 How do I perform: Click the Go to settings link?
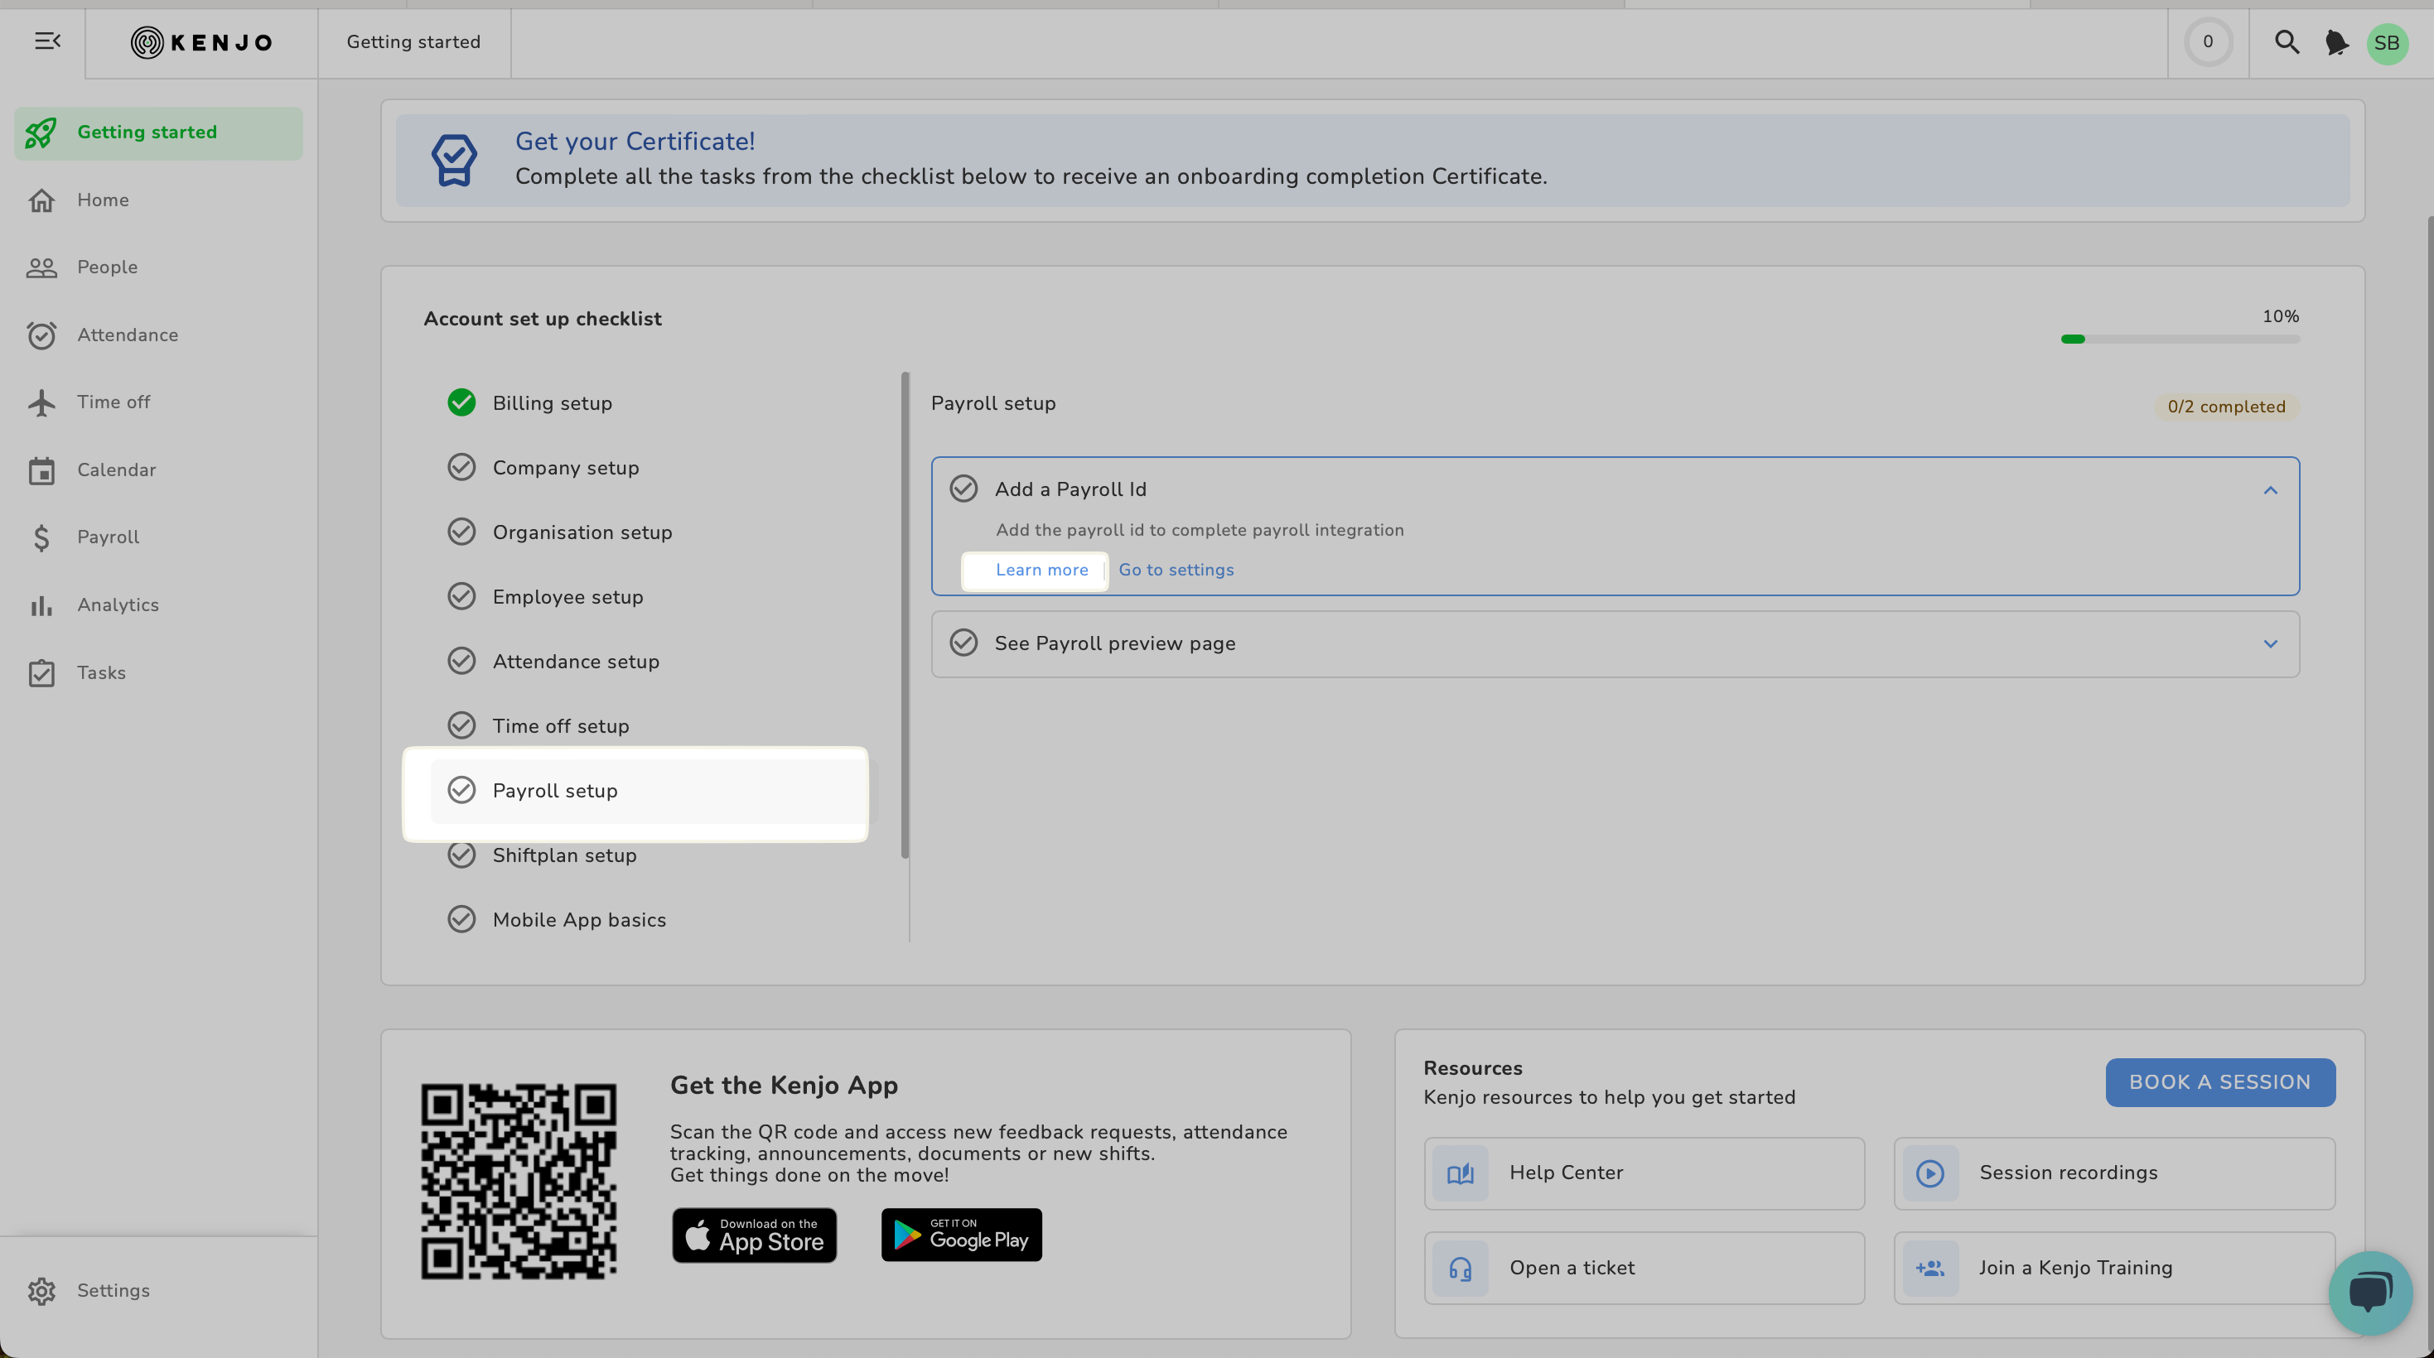[1176, 570]
